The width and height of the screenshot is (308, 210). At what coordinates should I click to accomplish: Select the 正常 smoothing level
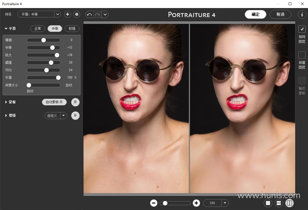(x=38, y=28)
